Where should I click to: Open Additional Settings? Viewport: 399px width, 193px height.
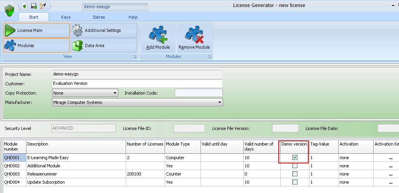[x=104, y=30]
